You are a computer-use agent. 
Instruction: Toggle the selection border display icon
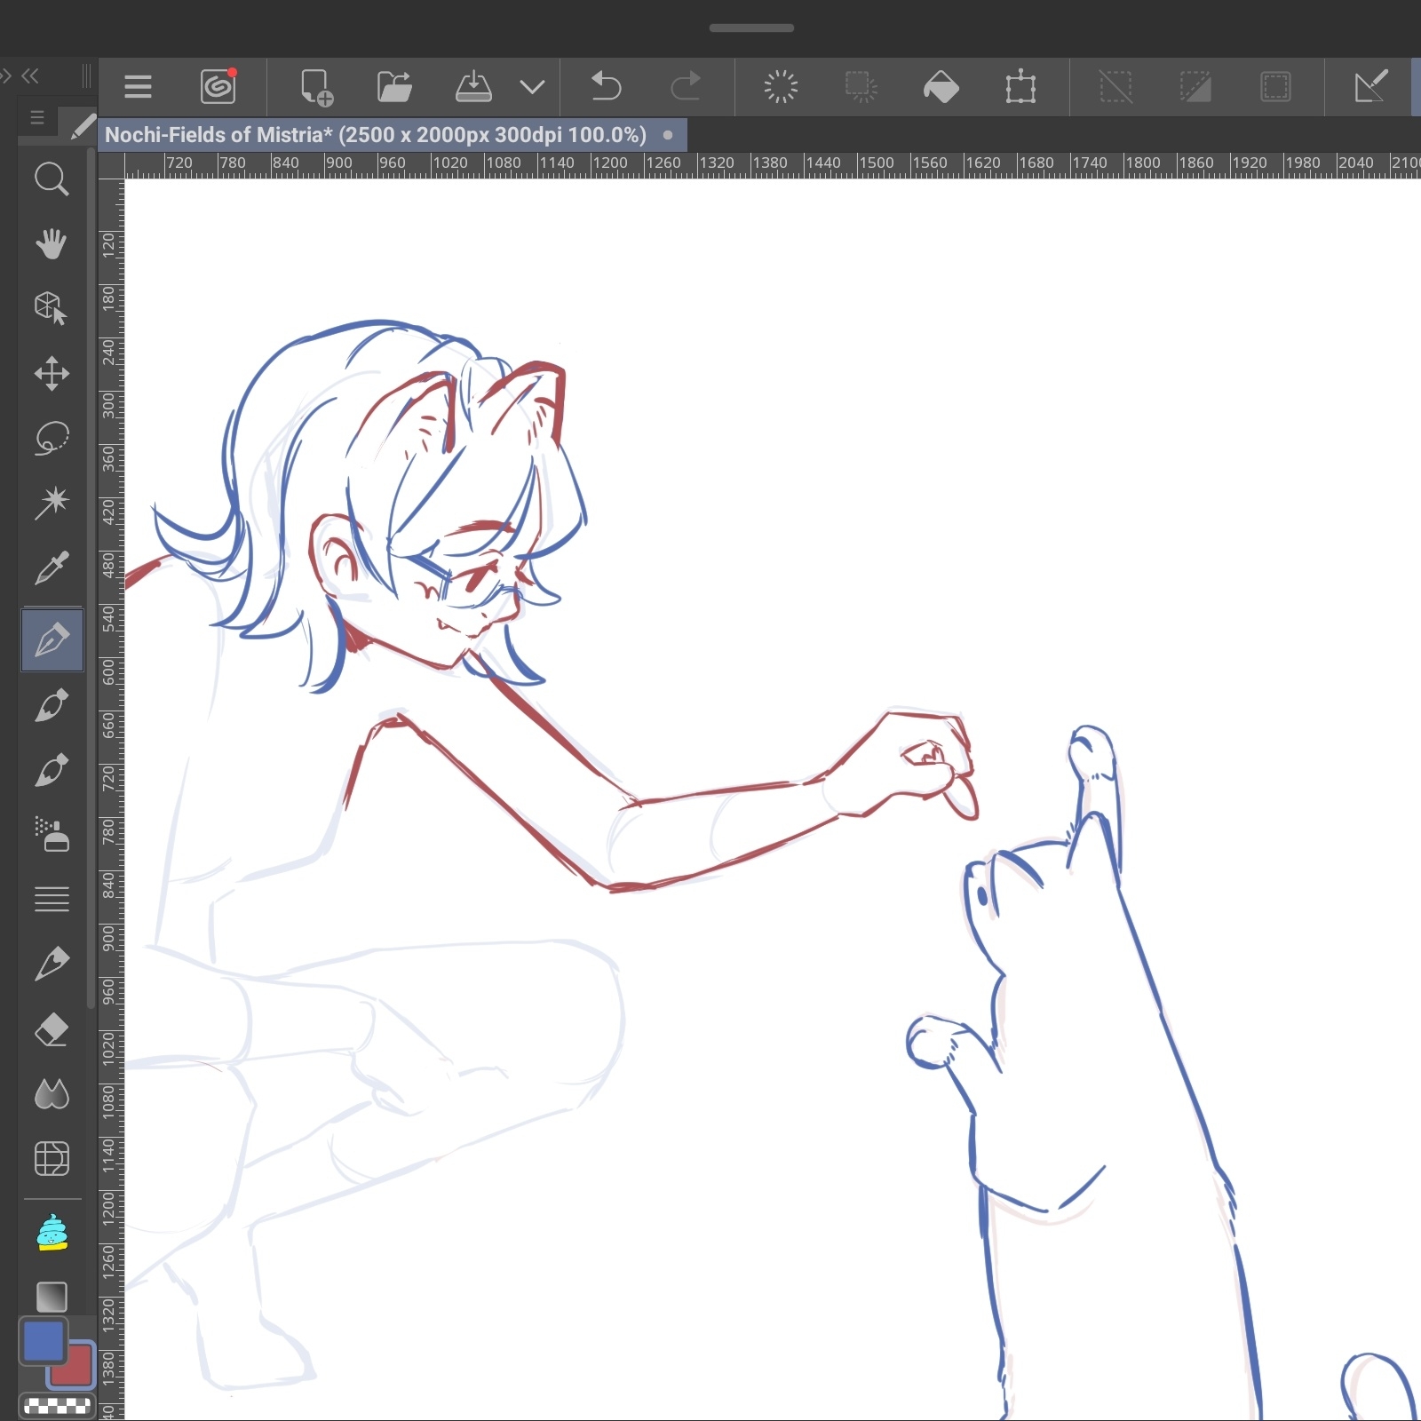[x=1274, y=87]
